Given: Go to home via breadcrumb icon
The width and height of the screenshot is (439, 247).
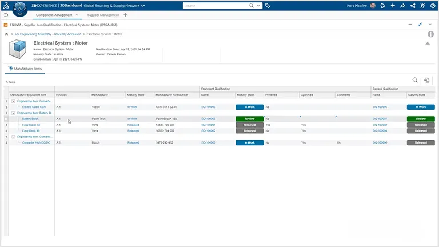Looking at the screenshot, I should 6,34.
